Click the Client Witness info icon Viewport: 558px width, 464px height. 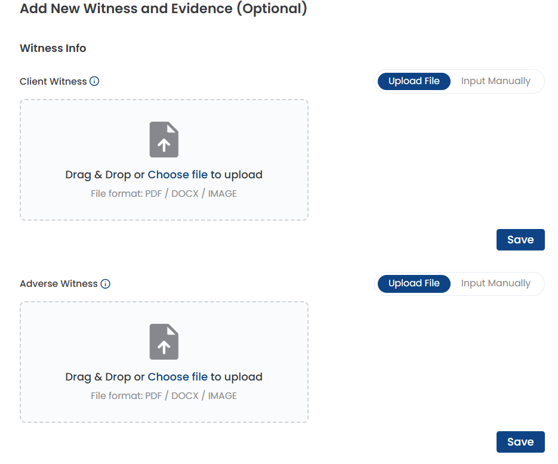coord(94,82)
